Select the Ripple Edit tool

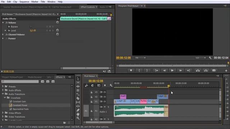78,86
